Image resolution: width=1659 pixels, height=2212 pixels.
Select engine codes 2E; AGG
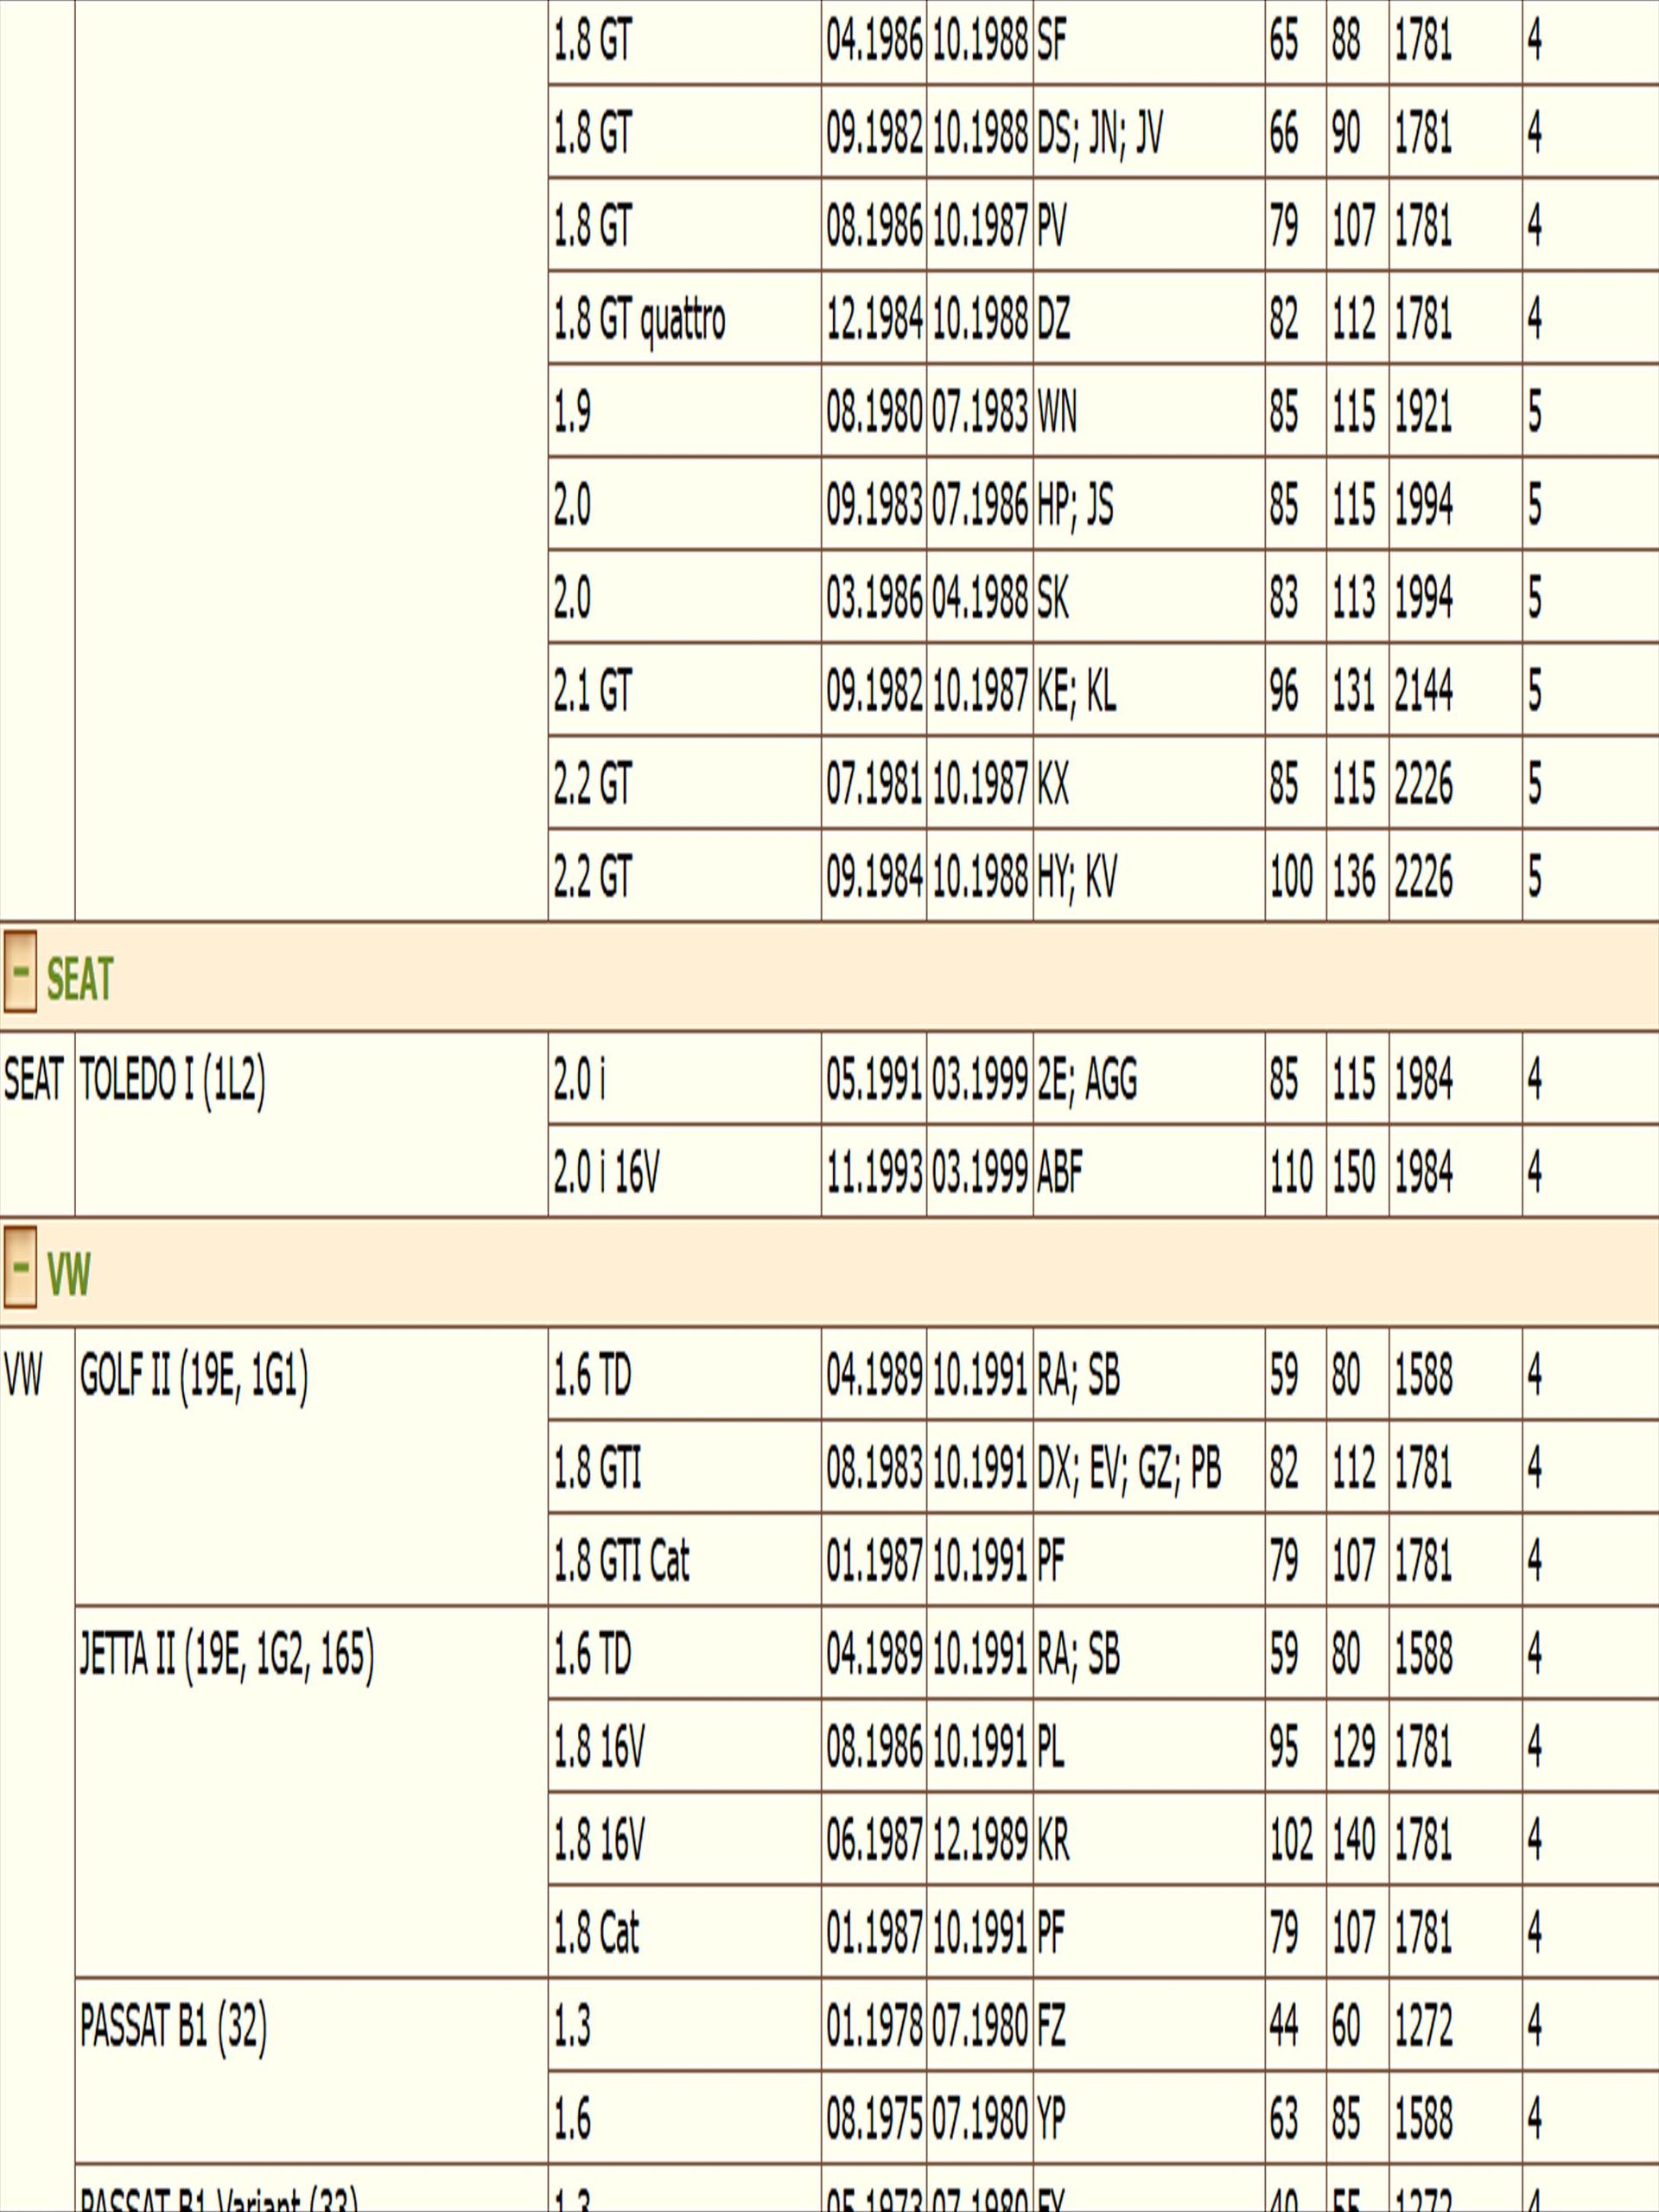point(1149,1078)
